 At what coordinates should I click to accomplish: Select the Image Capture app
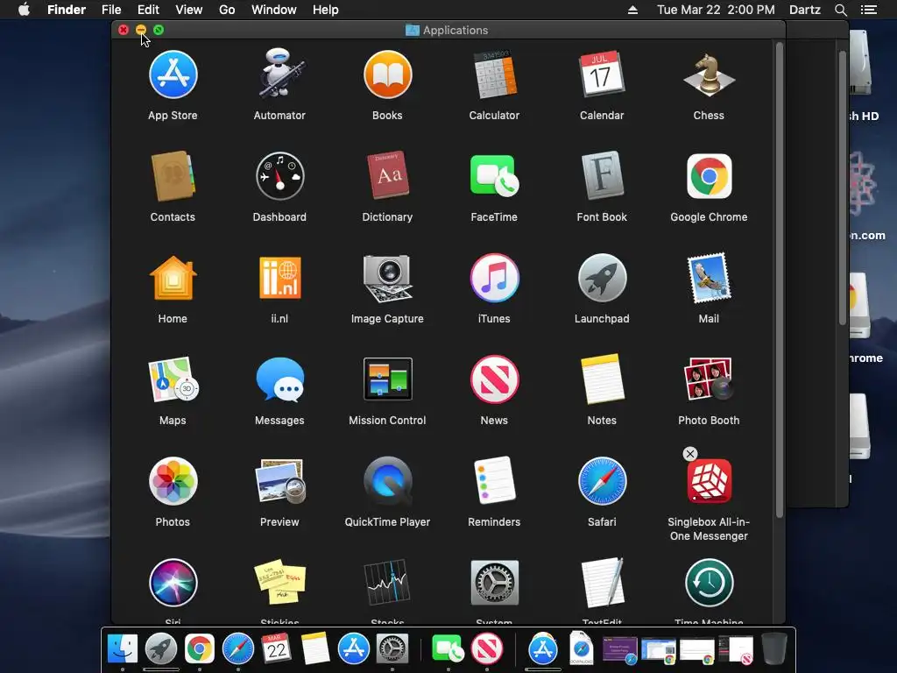[387, 278]
